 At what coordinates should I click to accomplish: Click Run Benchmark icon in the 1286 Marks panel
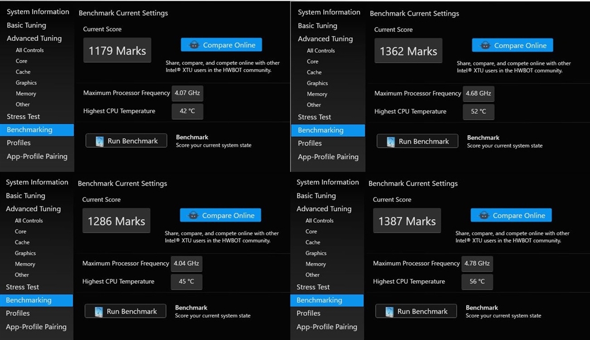[99, 311]
